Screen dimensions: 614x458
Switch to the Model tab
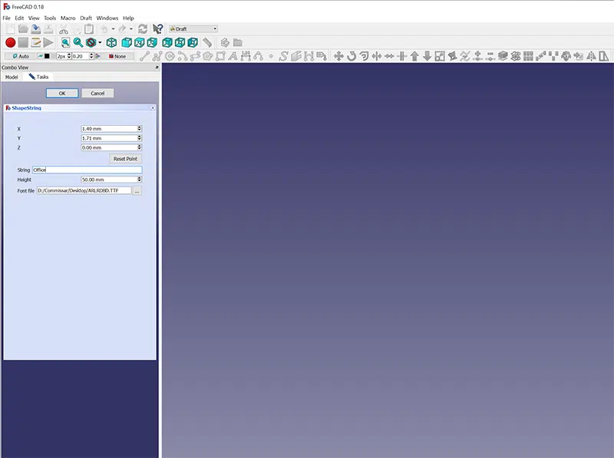(12, 77)
